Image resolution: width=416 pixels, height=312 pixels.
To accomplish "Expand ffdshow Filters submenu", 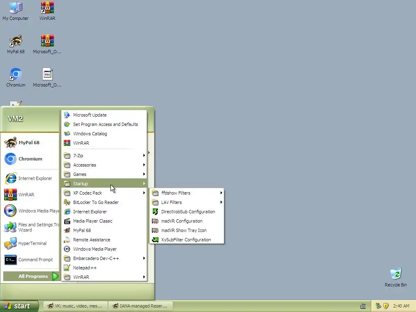I will pos(187,193).
